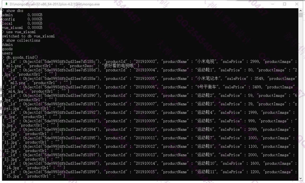Click the 'show dbs' command text
This screenshot has height=183, width=305.
[x=15, y=11]
